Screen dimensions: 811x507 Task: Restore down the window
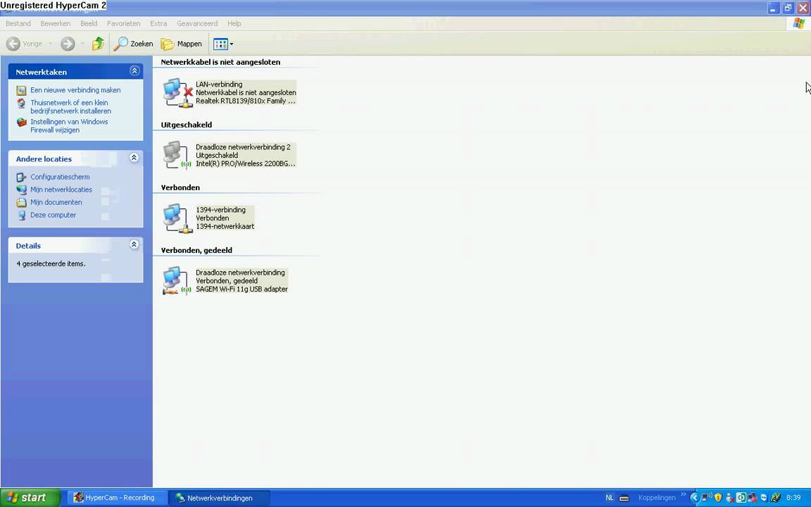[788, 8]
